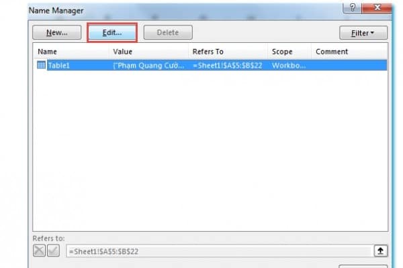Open the Edit... dialog for Table1
Viewport: 403px width, 268px height.
[112, 33]
